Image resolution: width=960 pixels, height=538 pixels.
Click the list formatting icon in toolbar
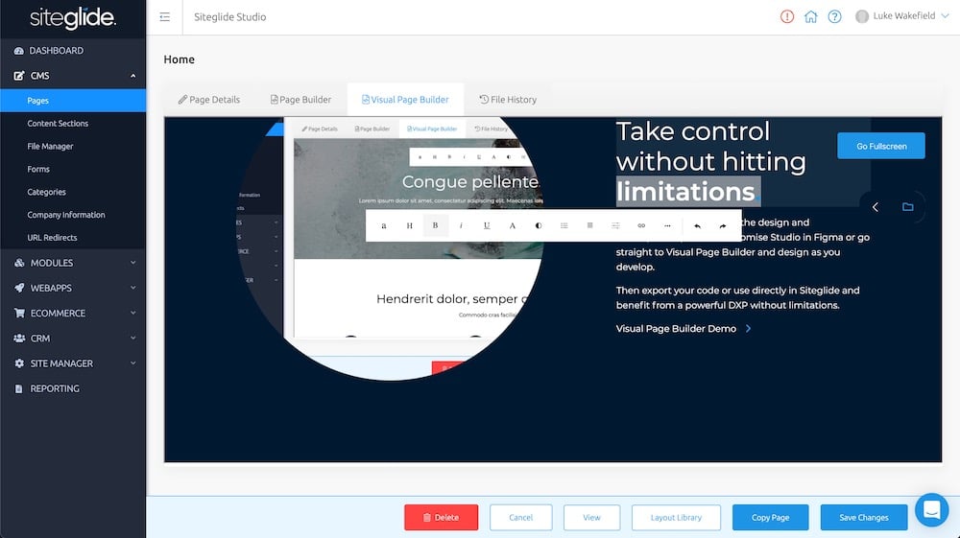pos(564,225)
